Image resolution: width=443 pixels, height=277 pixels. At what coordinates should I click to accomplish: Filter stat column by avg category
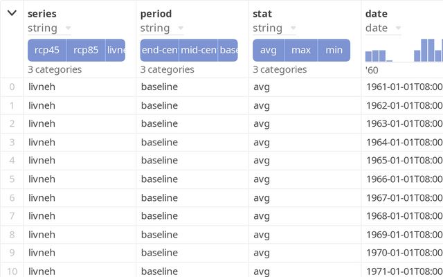[269, 50]
